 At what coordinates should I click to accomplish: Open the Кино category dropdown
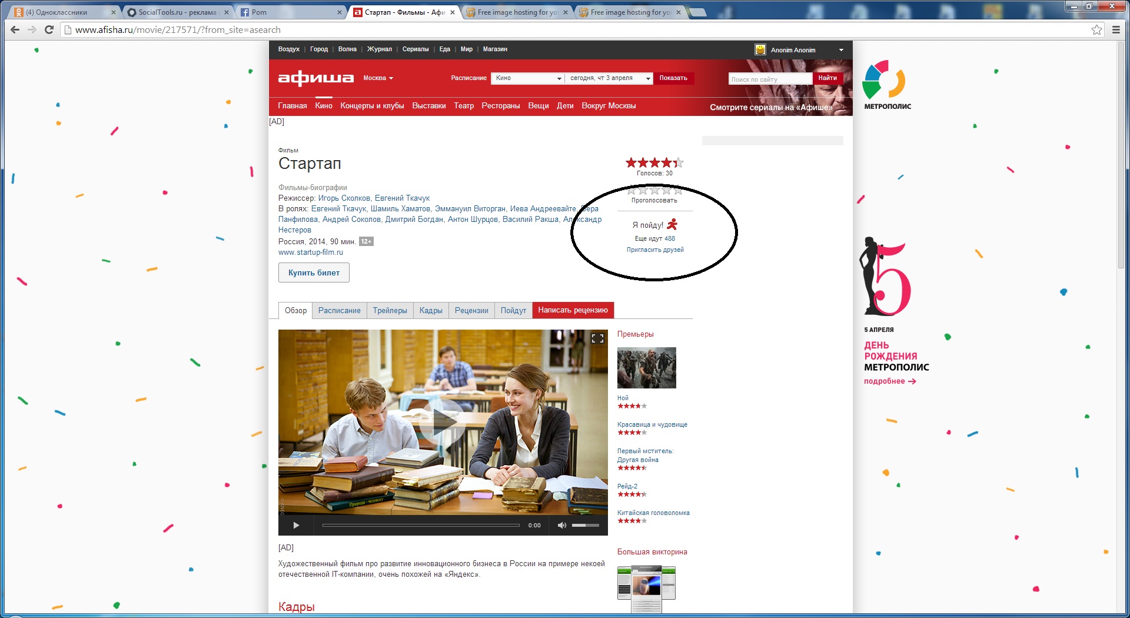point(528,78)
